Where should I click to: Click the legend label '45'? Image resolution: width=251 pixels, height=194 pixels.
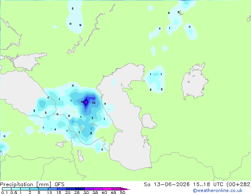113,192
